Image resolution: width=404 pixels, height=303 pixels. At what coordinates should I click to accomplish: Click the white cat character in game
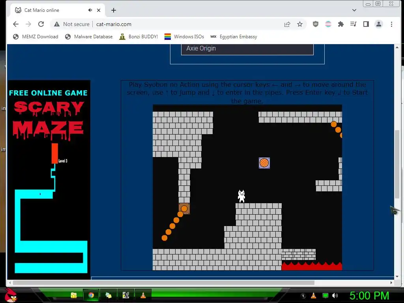click(x=241, y=196)
